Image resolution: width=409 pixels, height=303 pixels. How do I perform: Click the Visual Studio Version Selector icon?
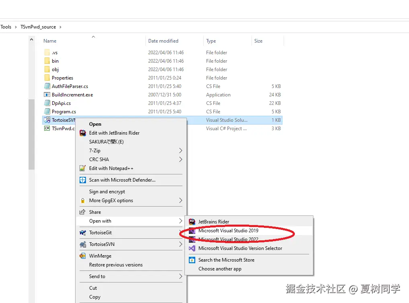pyautogui.click(x=192, y=248)
